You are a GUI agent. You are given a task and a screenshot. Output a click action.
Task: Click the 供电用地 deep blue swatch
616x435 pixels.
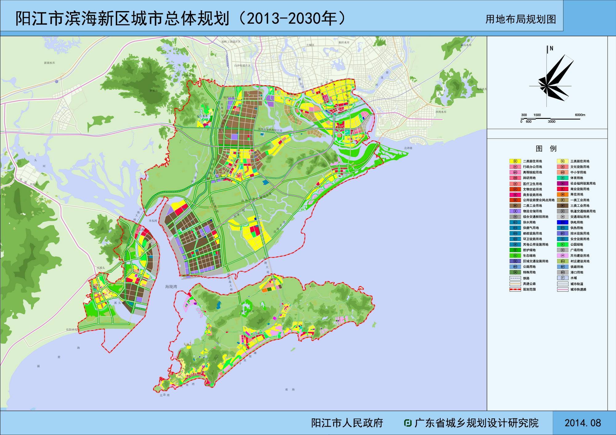[x=562, y=222]
